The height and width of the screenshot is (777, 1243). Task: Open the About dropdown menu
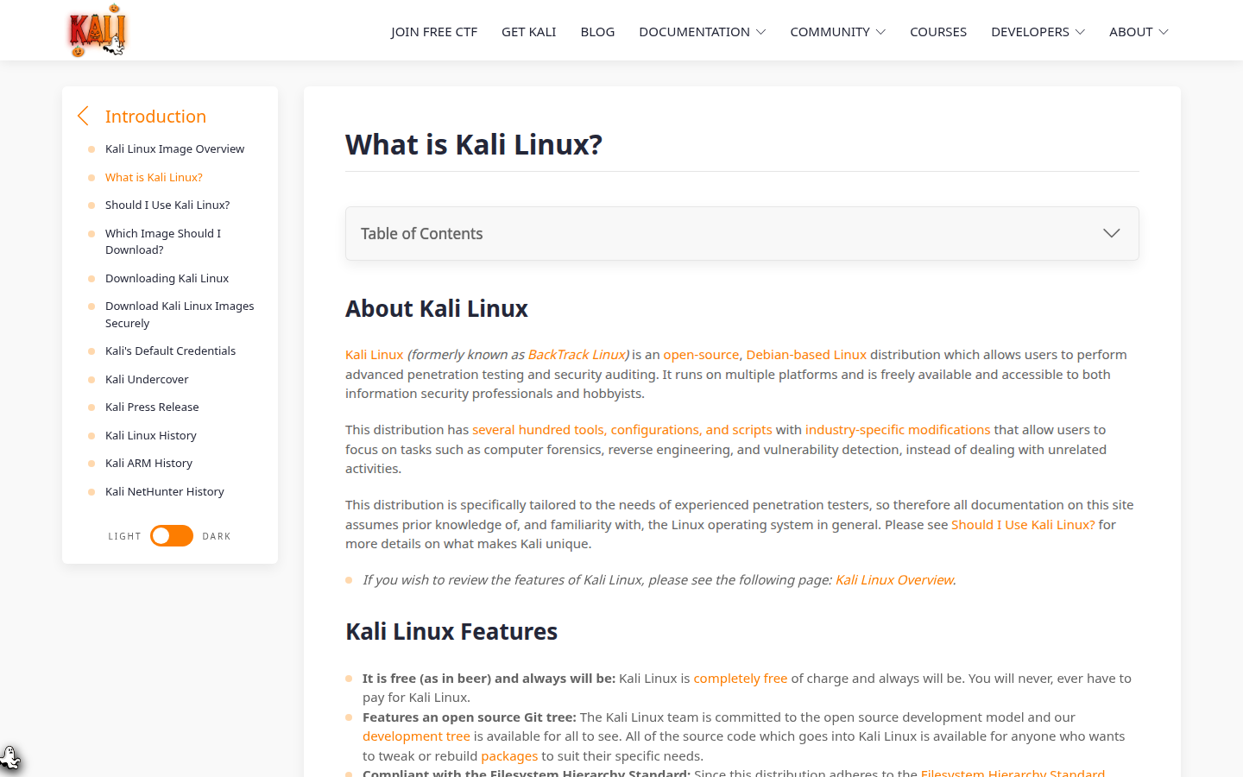[x=1139, y=32]
